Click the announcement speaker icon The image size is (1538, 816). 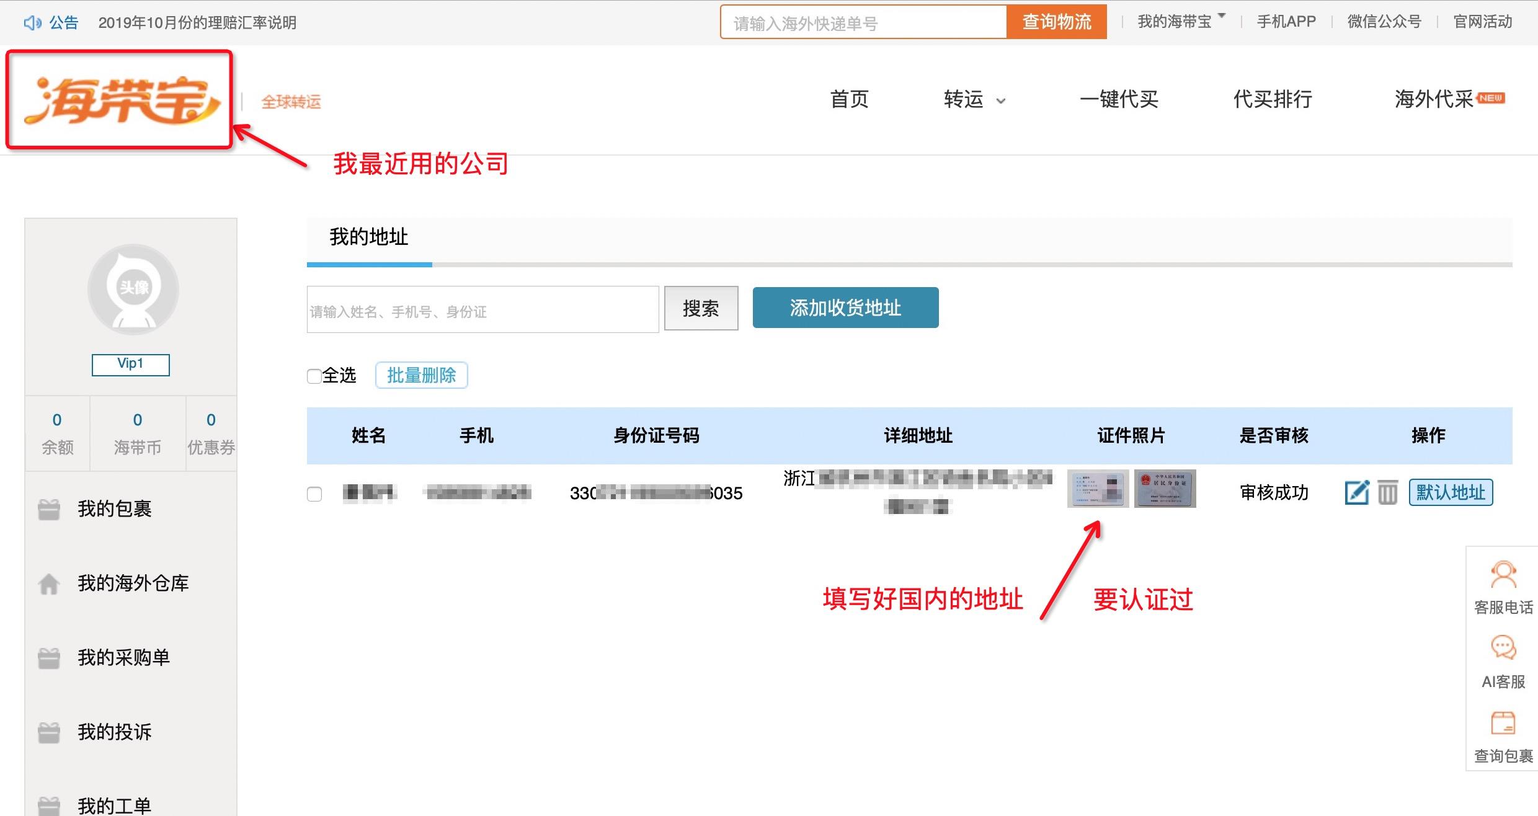(32, 22)
